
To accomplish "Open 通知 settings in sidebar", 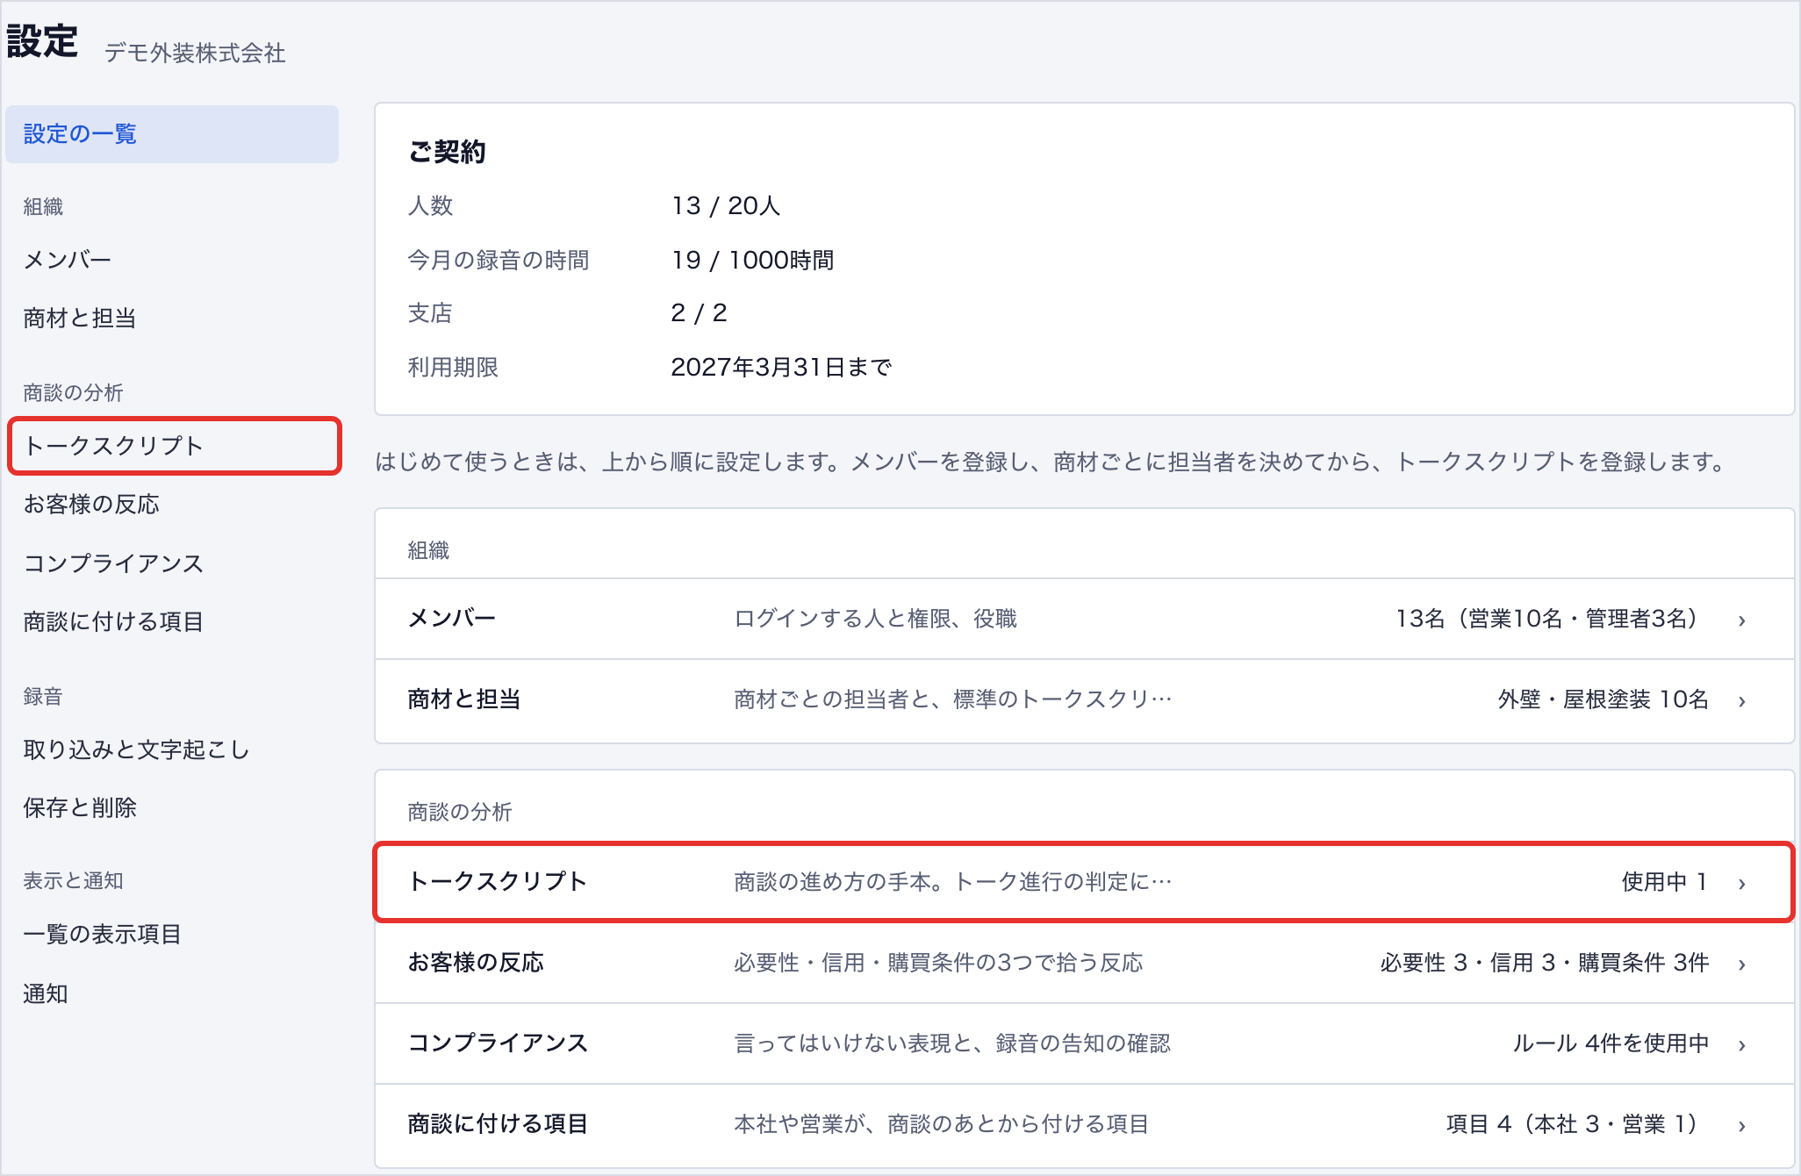I will (172, 993).
